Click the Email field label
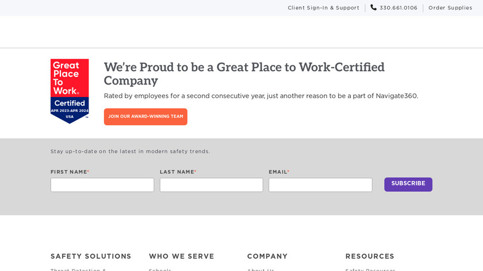This screenshot has height=271, width=483. point(278,172)
